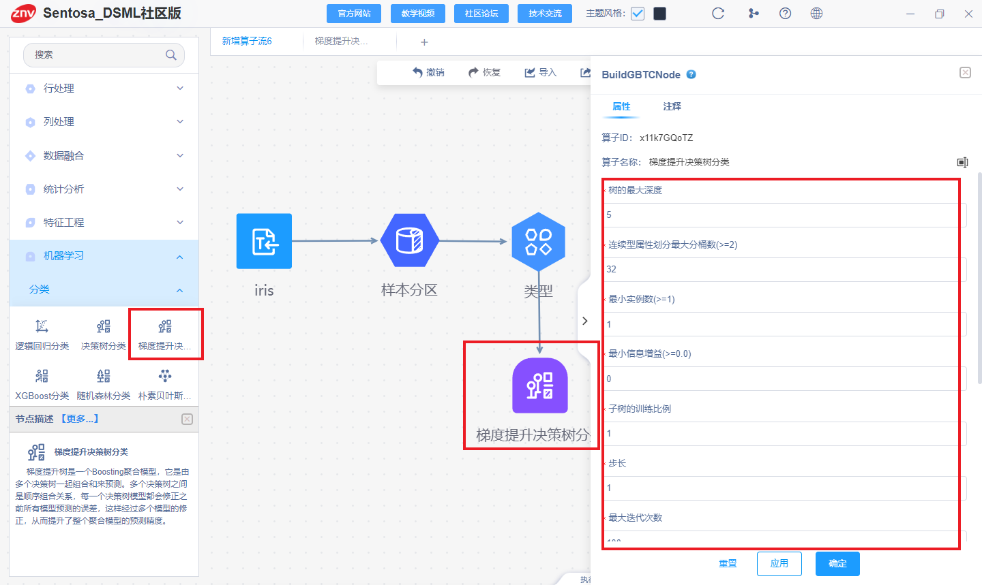This screenshot has width=982, height=585.
Task: Close the 节点描述 panel
Action: [x=187, y=419]
